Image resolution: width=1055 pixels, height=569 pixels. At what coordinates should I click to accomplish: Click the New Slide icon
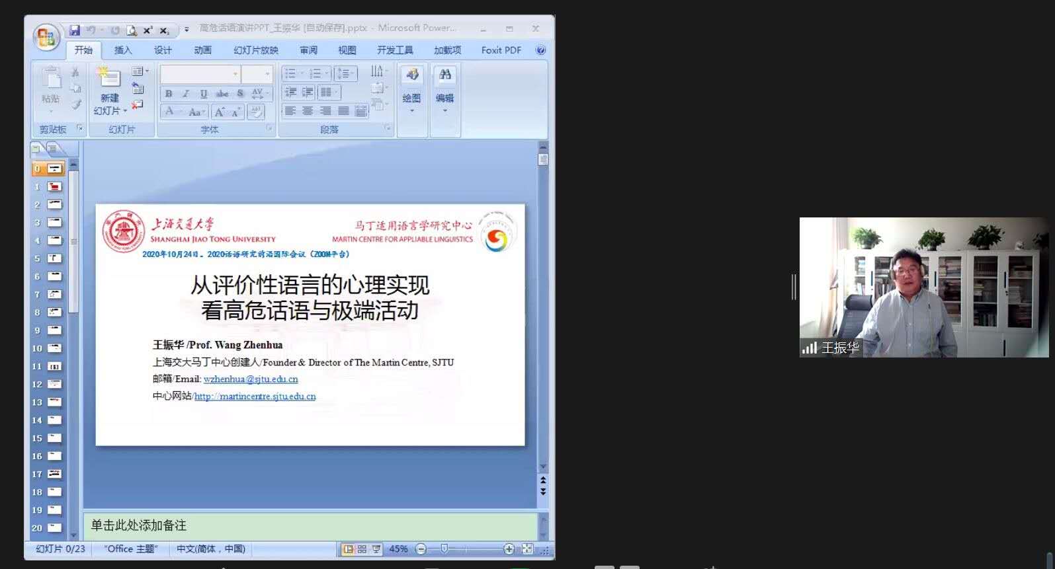pos(108,79)
